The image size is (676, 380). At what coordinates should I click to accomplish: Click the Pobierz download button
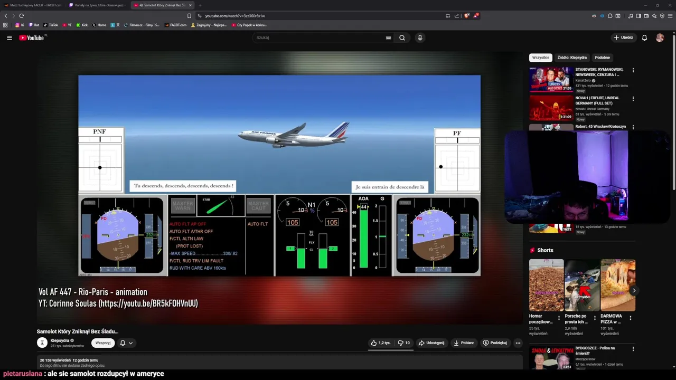pyautogui.click(x=464, y=343)
